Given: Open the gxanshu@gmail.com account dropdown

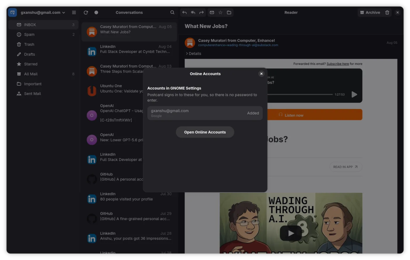Looking at the screenshot, I should pyautogui.click(x=43, y=13).
